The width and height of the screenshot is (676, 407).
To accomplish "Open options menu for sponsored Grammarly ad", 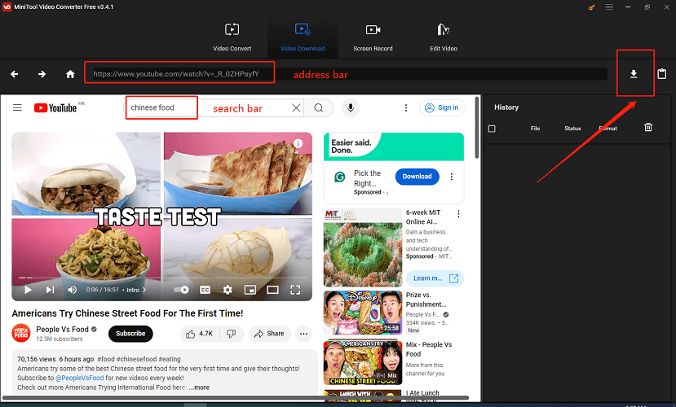I will pos(452,177).
